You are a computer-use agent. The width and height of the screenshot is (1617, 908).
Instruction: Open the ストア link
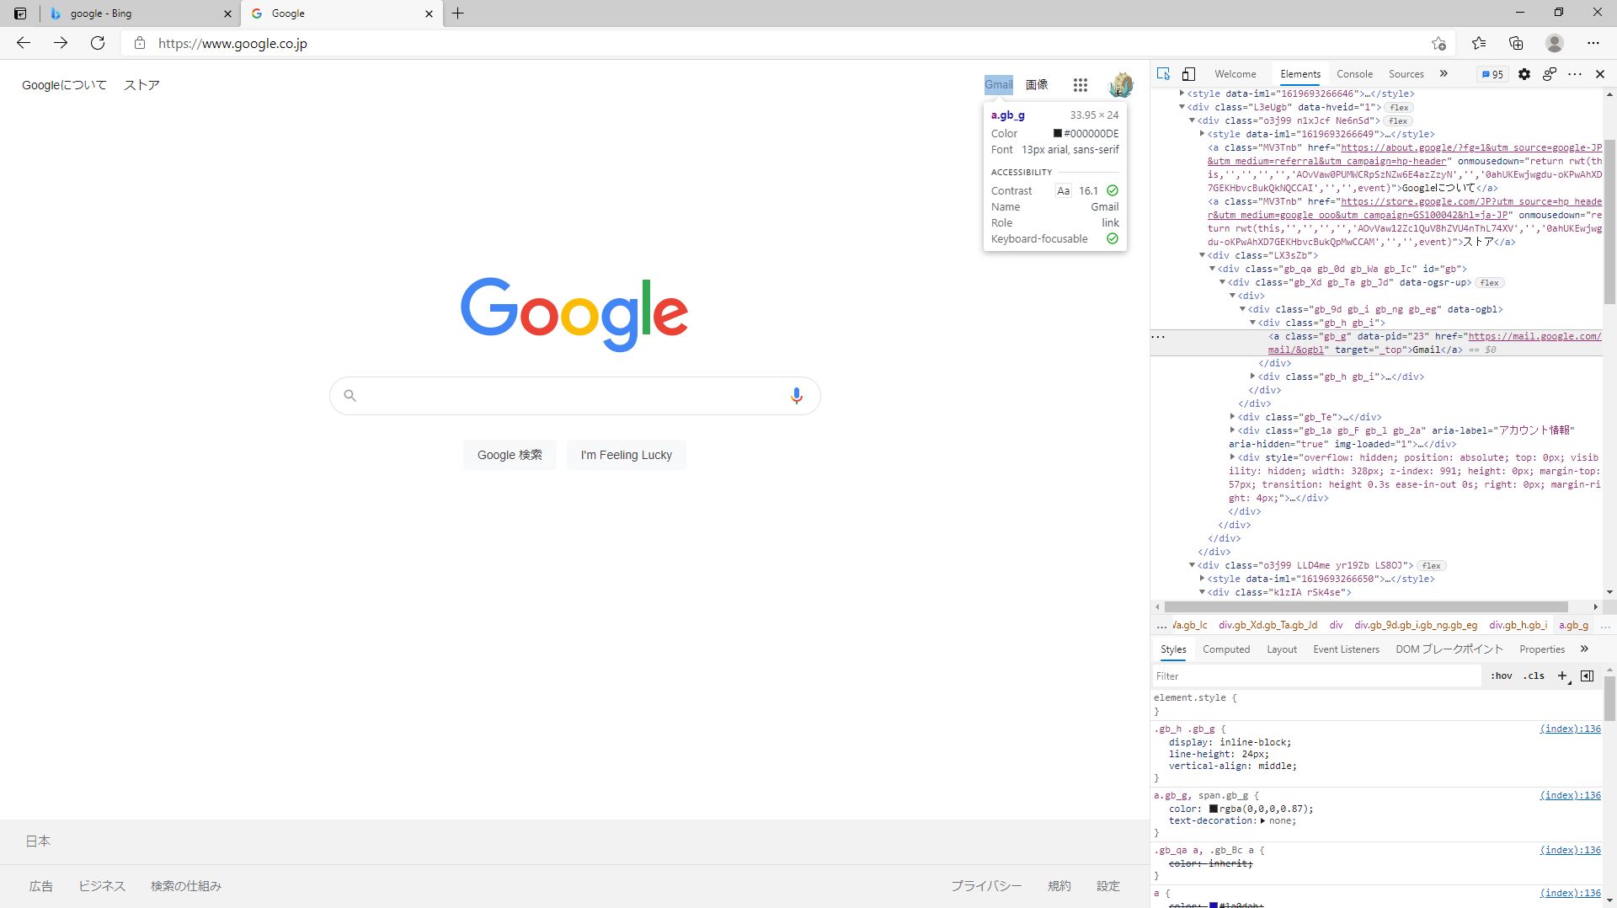[x=141, y=85]
